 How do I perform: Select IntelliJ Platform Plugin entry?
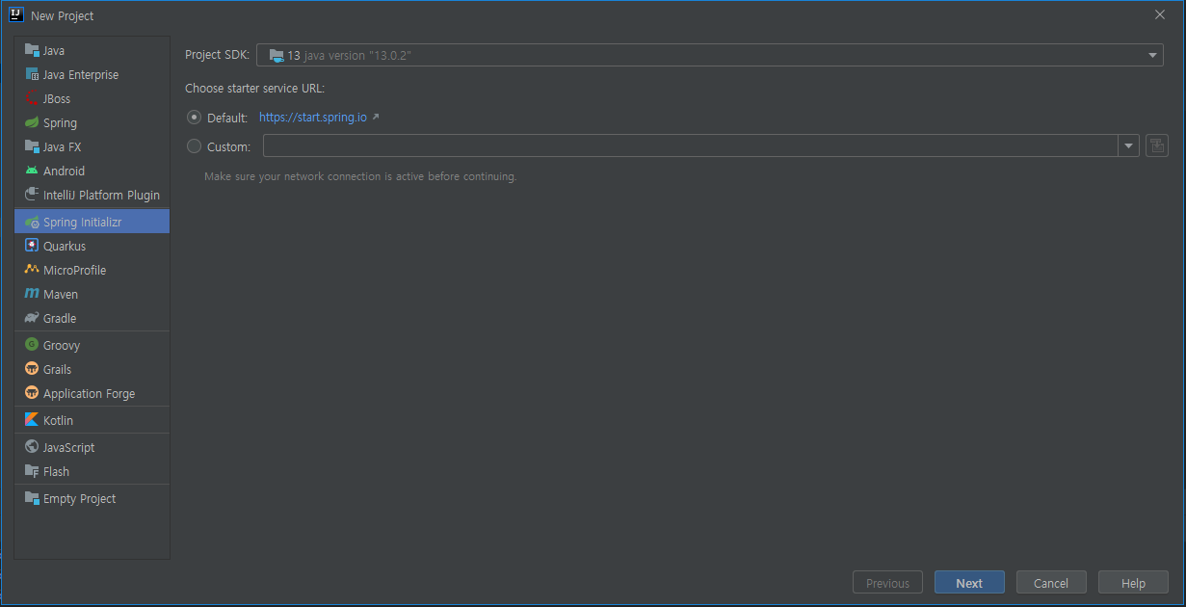tap(92, 195)
